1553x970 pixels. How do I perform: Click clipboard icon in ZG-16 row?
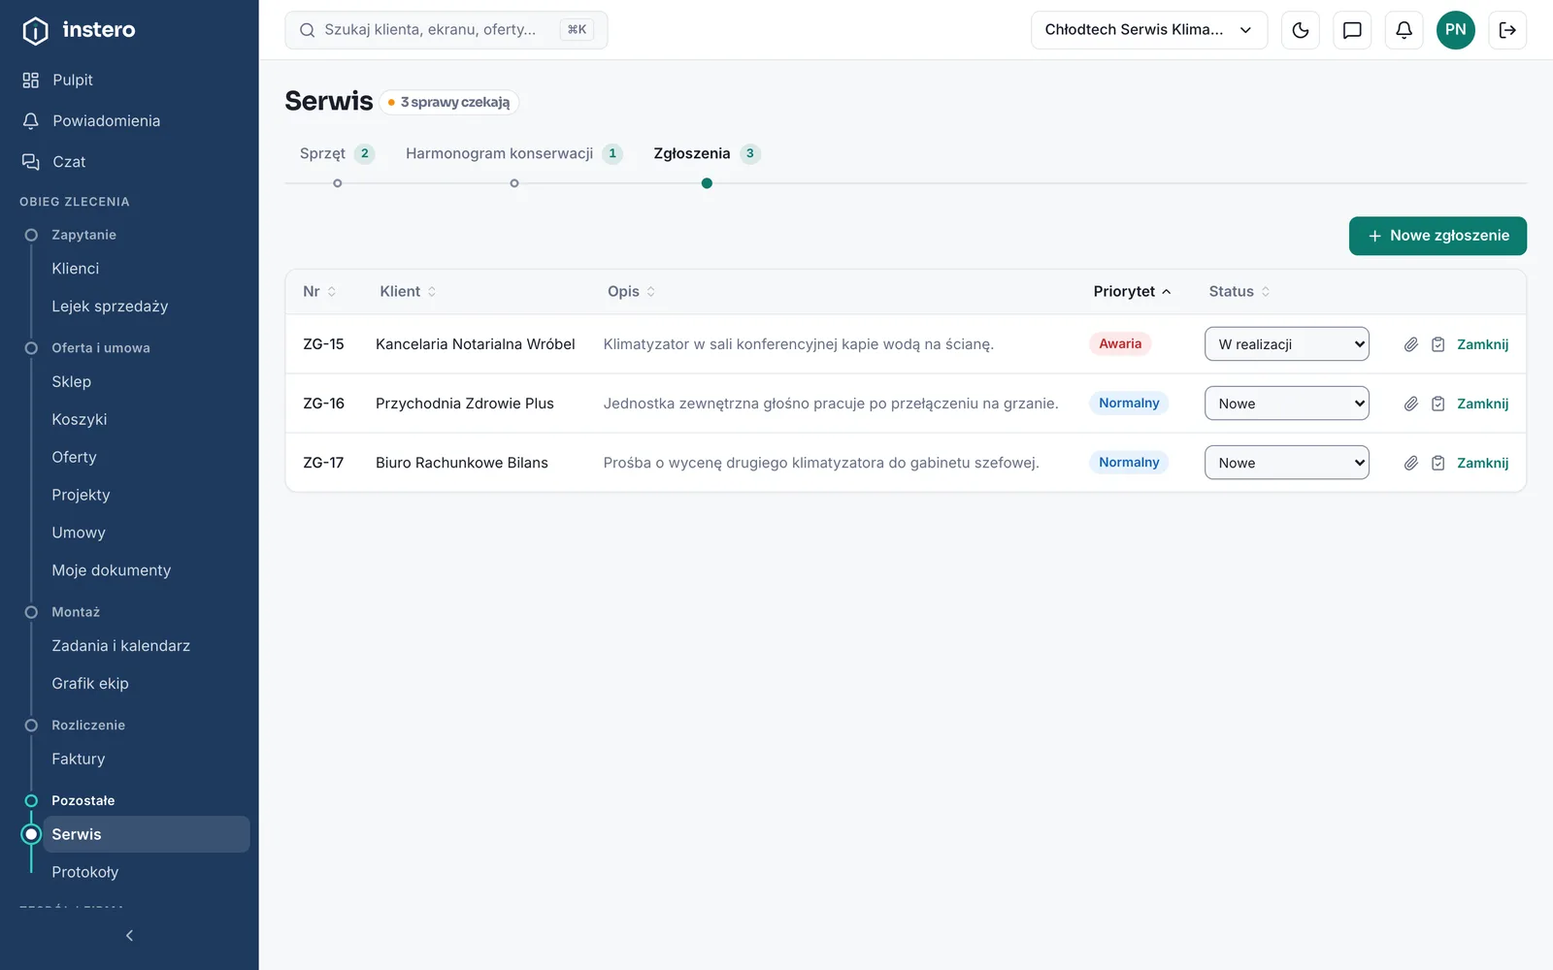pyautogui.click(x=1438, y=404)
